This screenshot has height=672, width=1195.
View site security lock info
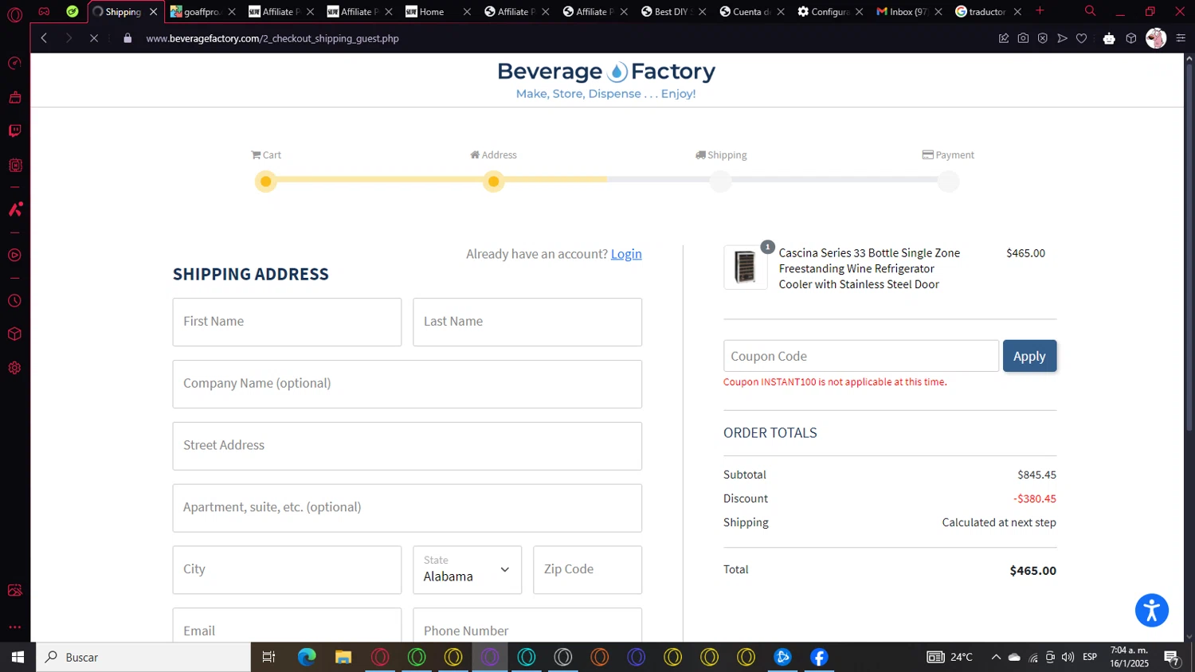pyautogui.click(x=127, y=38)
